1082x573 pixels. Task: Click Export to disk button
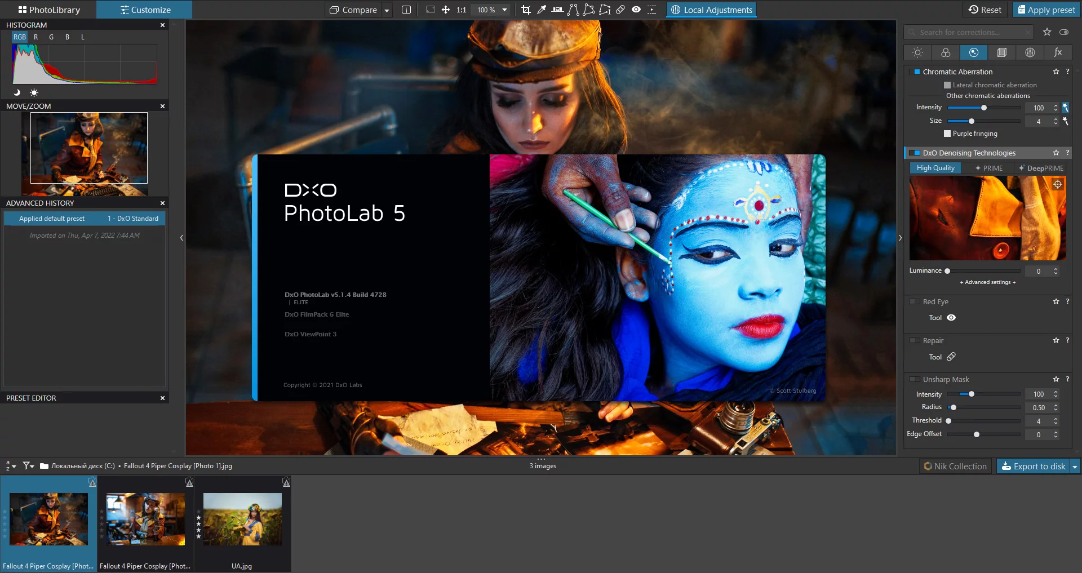tap(1034, 467)
